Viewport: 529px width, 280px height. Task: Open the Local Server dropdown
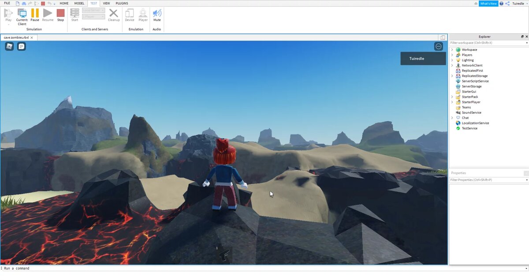pyautogui.click(x=93, y=10)
